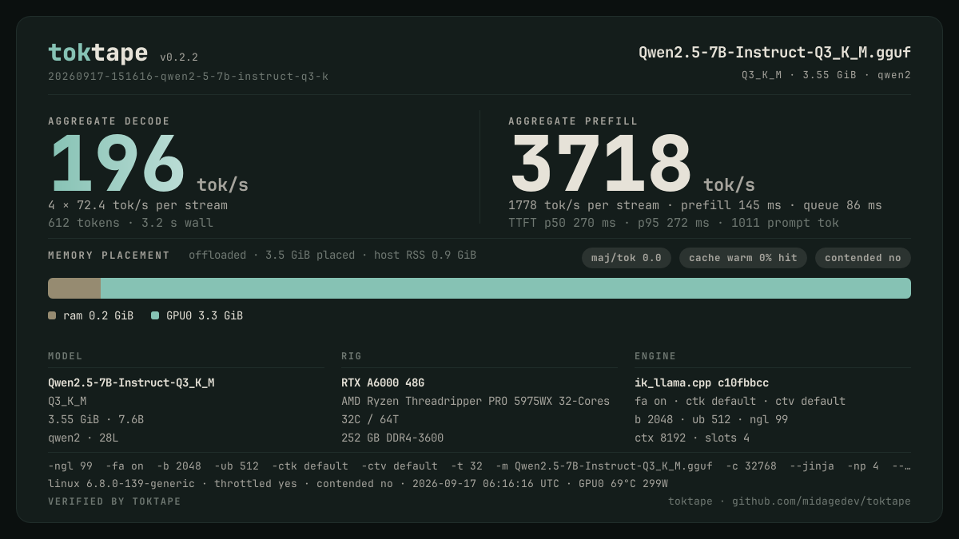The width and height of the screenshot is (959, 539).
Task: Click the GPU0 segment of memory bar
Action: coord(506,288)
